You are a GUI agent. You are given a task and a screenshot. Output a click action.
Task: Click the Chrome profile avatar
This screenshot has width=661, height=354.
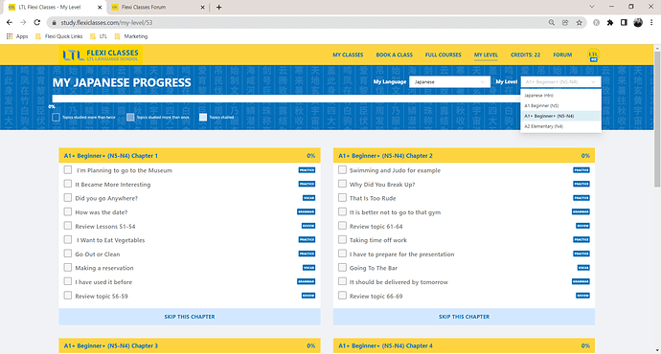point(638,22)
